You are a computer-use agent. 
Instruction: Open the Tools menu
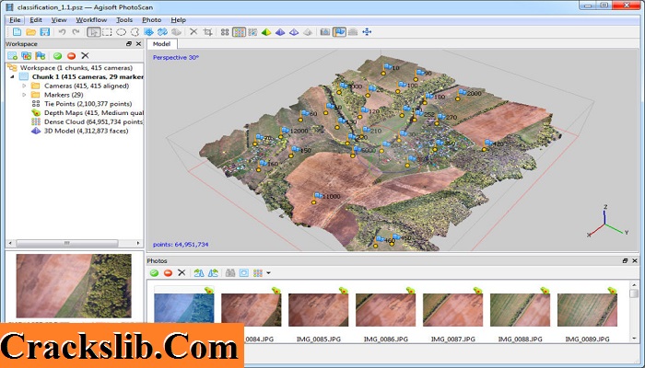coord(124,19)
